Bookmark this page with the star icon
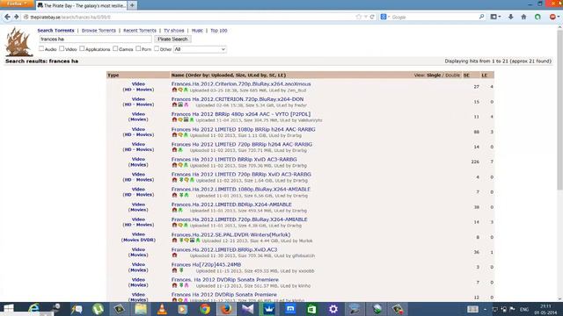 358,17
